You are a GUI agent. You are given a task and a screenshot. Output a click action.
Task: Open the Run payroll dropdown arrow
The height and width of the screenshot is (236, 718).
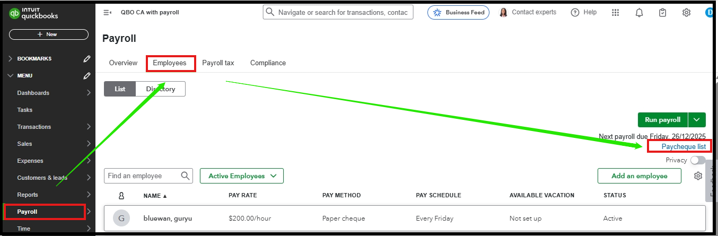[697, 120]
